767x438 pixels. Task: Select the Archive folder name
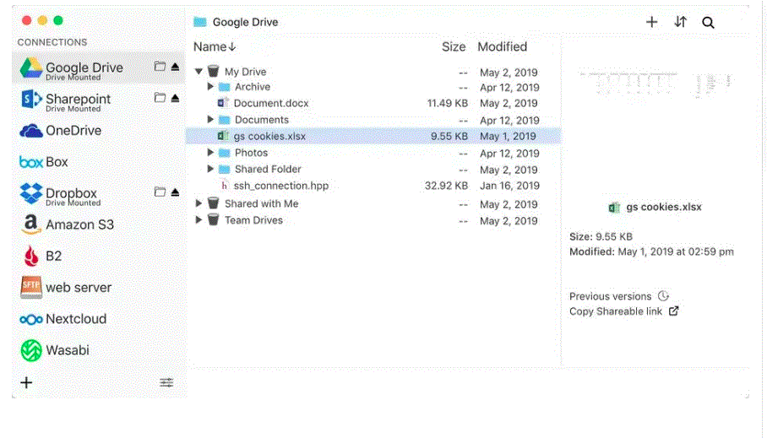point(253,87)
